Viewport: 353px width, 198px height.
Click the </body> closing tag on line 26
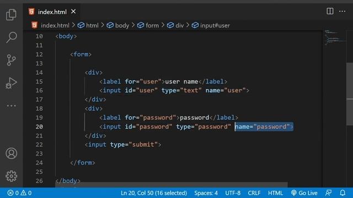(x=68, y=181)
